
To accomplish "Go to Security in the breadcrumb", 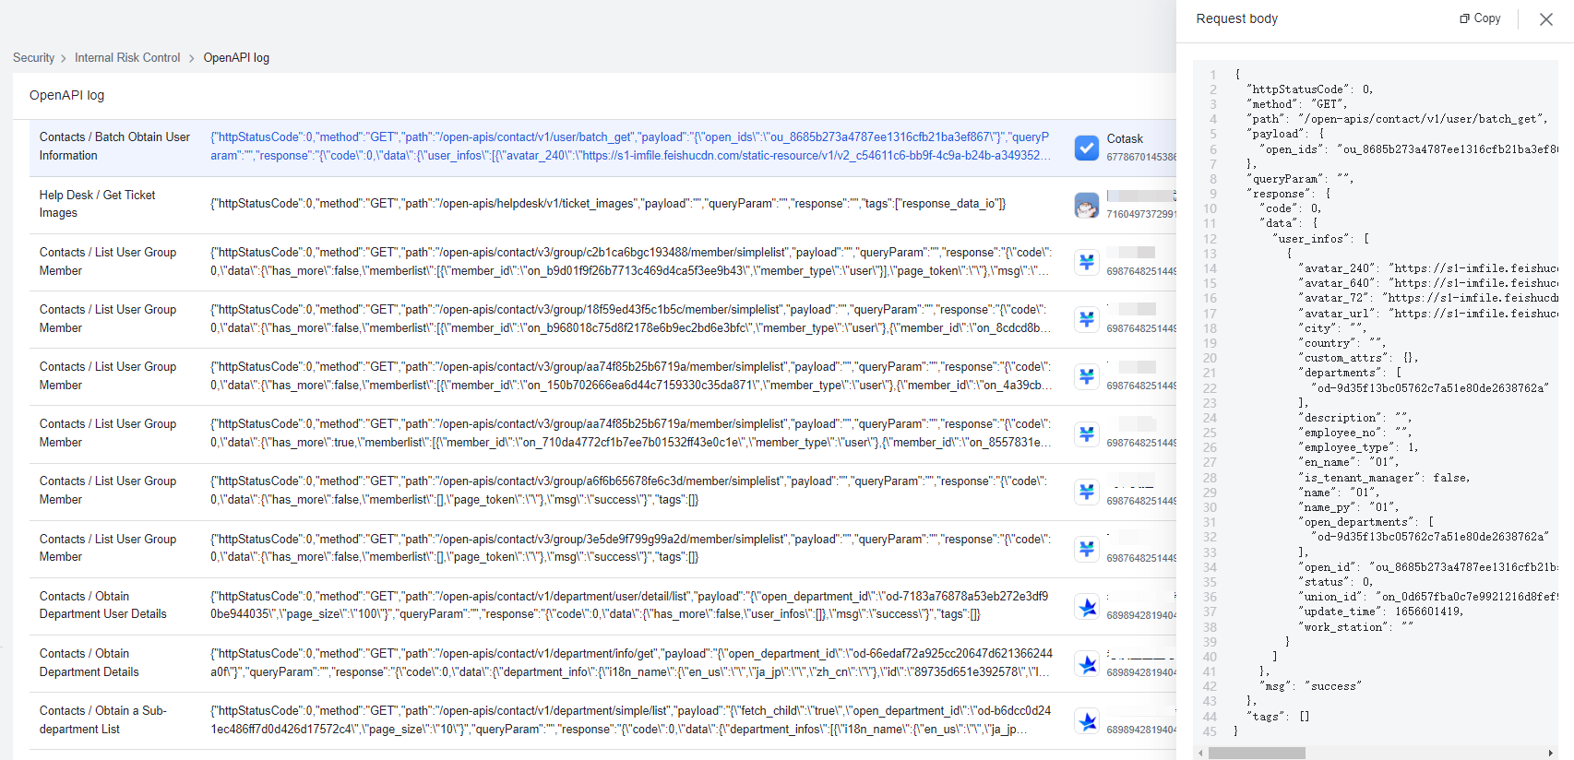I will pyautogui.click(x=33, y=58).
